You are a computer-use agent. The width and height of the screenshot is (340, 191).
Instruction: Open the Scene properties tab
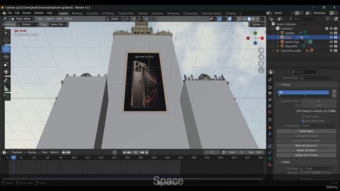[x=270, y=106]
